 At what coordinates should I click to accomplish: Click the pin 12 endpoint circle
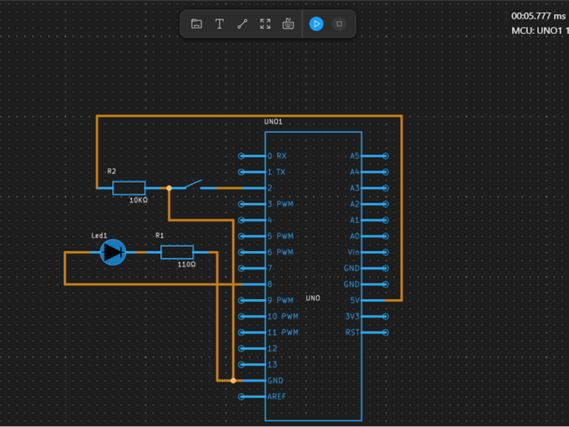pos(242,349)
